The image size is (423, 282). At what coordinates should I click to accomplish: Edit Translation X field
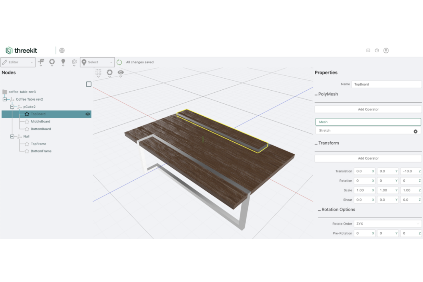(x=364, y=171)
